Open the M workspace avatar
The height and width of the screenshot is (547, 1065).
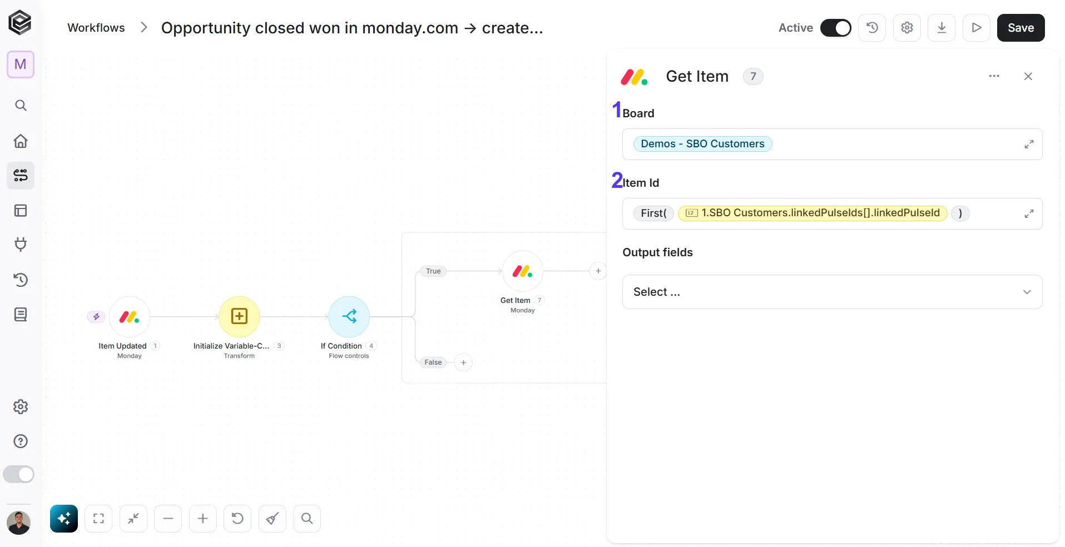pyautogui.click(x=21, y=64)
